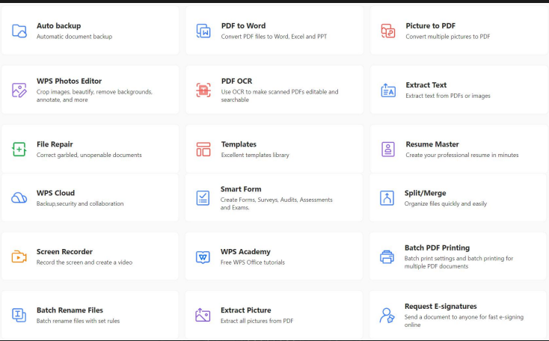The height and width of the screenshot is (341, 549).
Task: Select Resume Master title text
Action: pos(432,144)
